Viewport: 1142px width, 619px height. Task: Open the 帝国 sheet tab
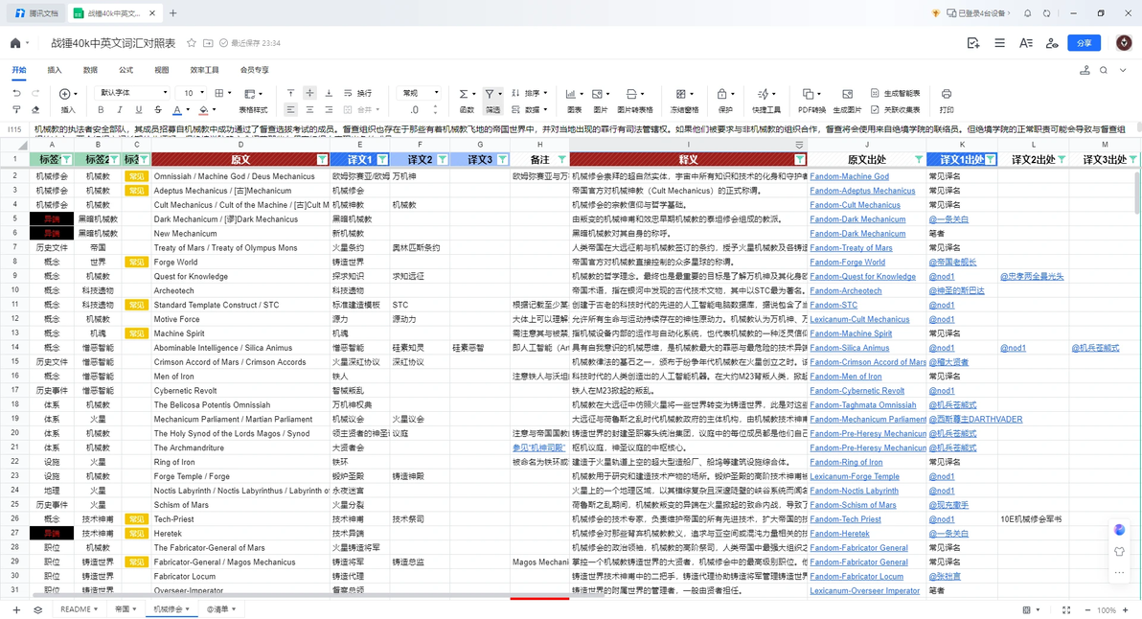click(x=126, y=608)
